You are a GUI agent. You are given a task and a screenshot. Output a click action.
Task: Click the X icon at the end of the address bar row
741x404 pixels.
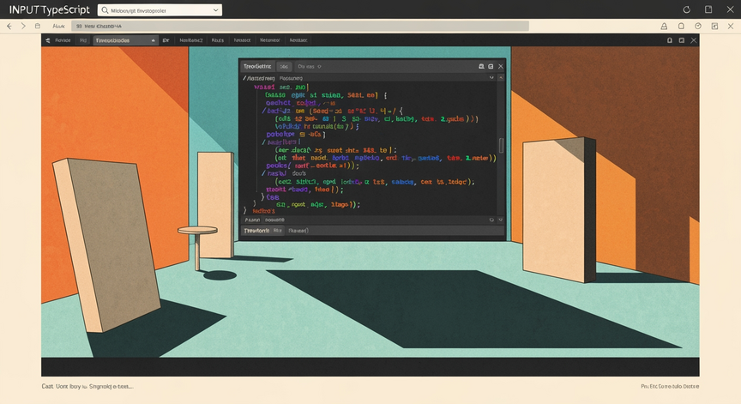click(x=731, y=27)
